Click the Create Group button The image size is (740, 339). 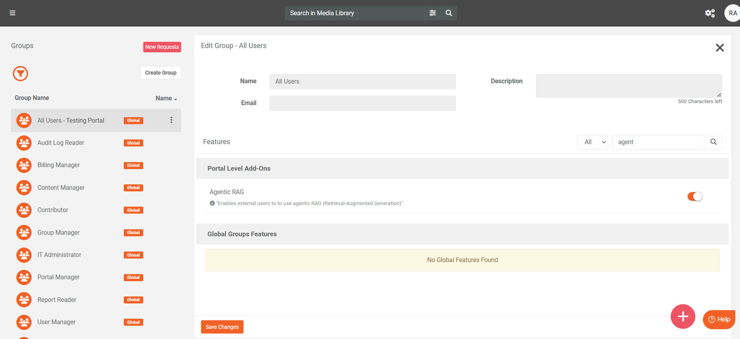pos(160,73)
